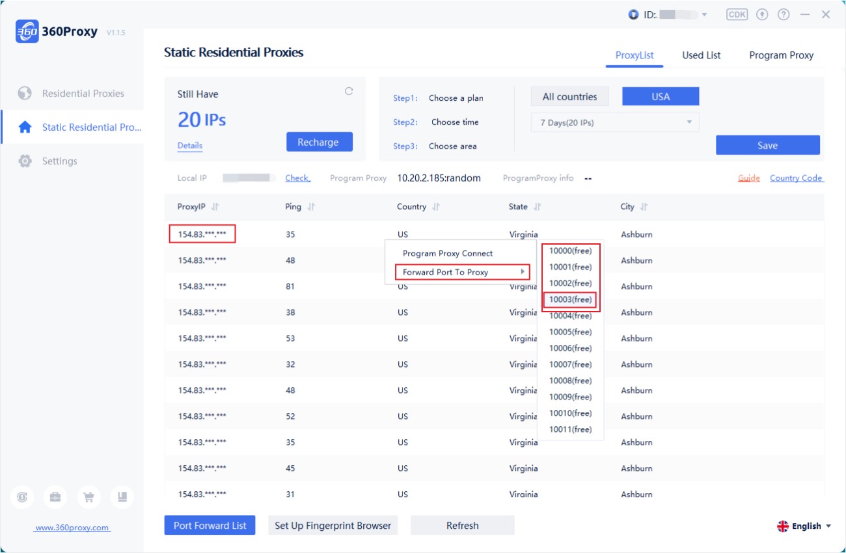Click the Refresh button at the bottom
This screenshot has height=553, width=846.
pyautogui.click(x=463, y=526)
